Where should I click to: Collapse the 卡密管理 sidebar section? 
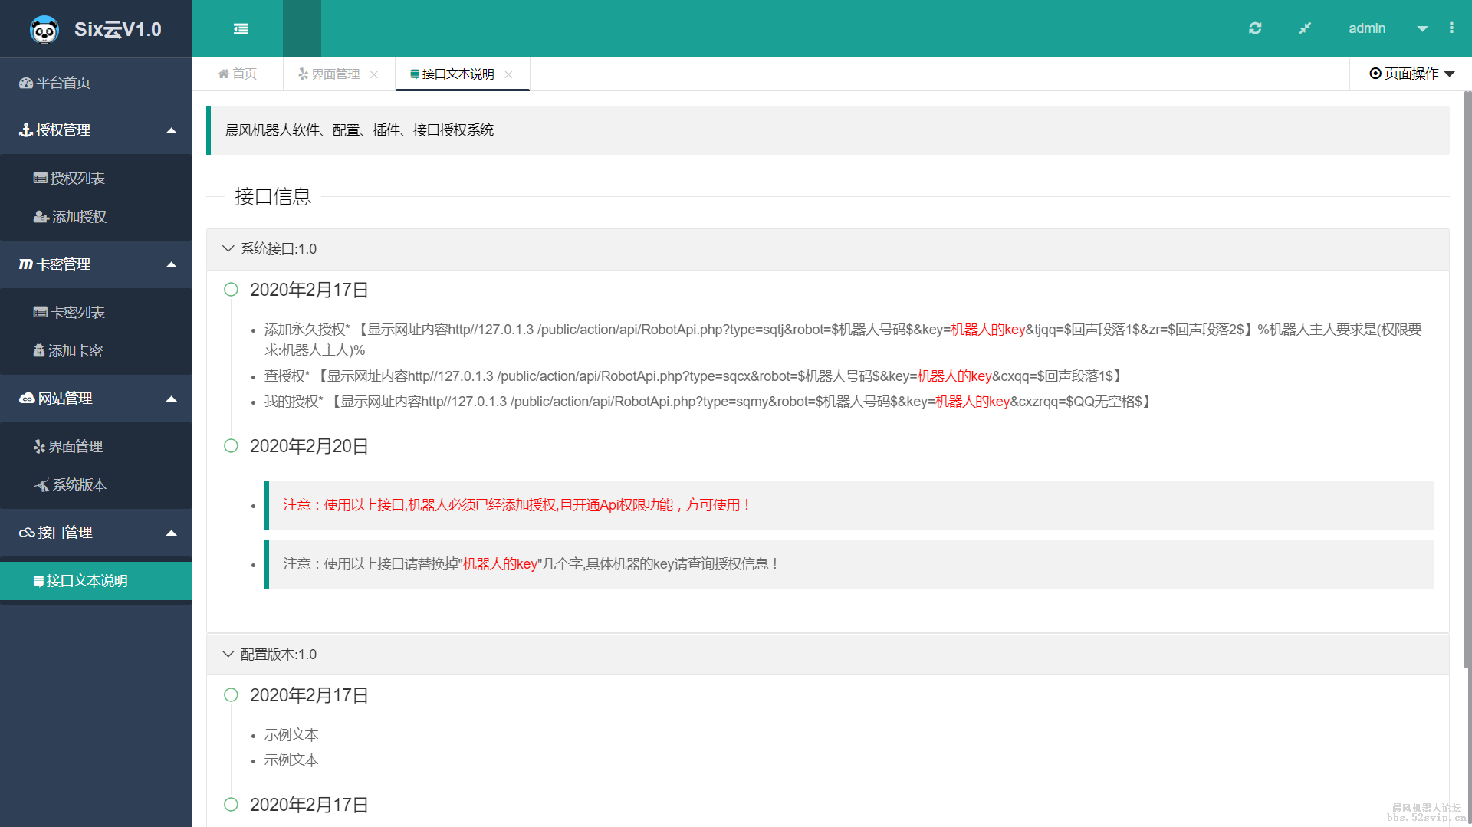tap(171, 264)
